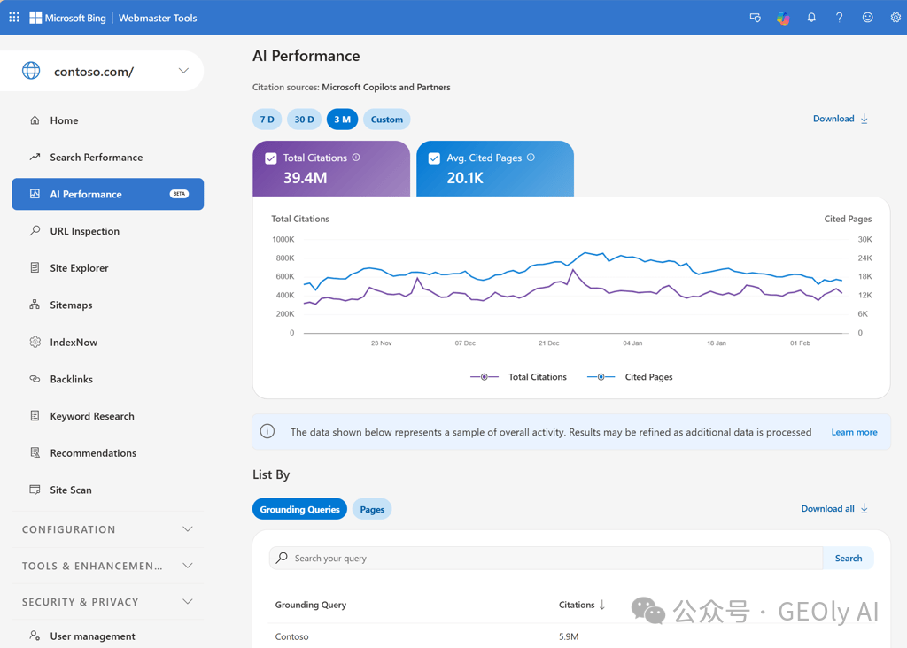Click the Backlinks chain icon
This screenshot has width=907, height=648.
tap(35, 379)
